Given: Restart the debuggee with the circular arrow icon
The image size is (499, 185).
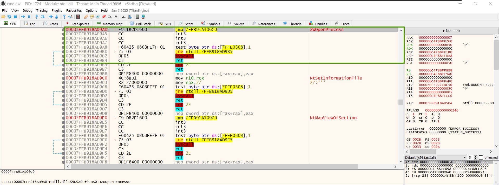Looking at the screenshot, I should tap(9, 17).
